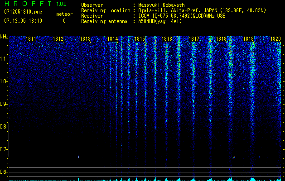Click the 1816 time marker

167,38
